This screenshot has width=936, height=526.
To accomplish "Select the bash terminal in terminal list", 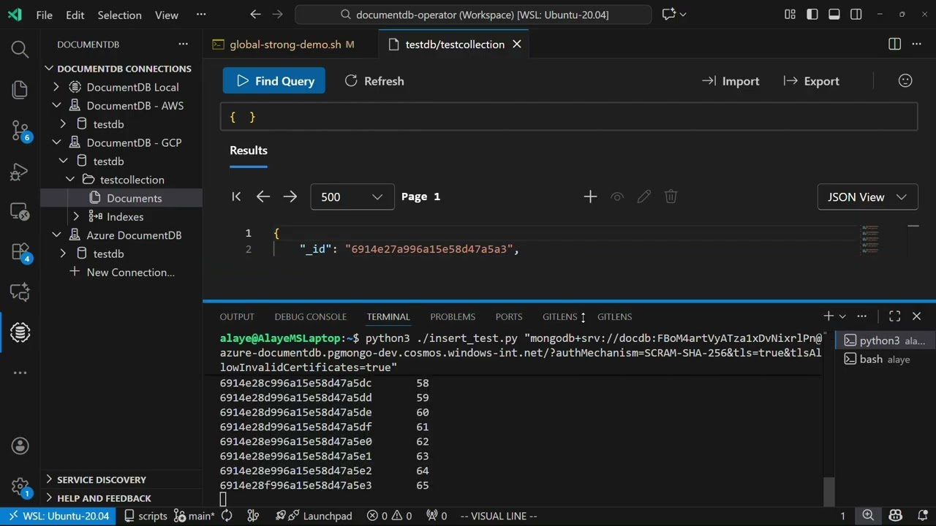I will click(x=885, y=359).
